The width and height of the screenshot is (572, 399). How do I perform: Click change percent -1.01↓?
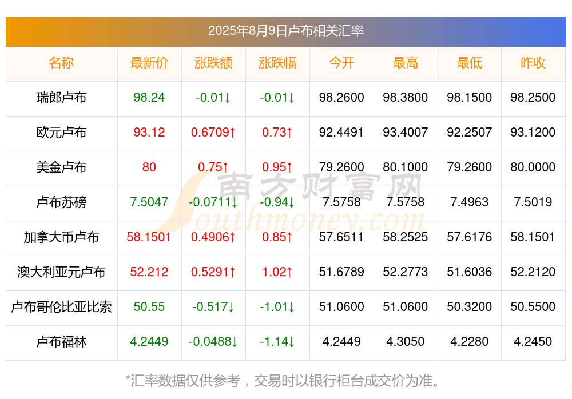[277, 306]
